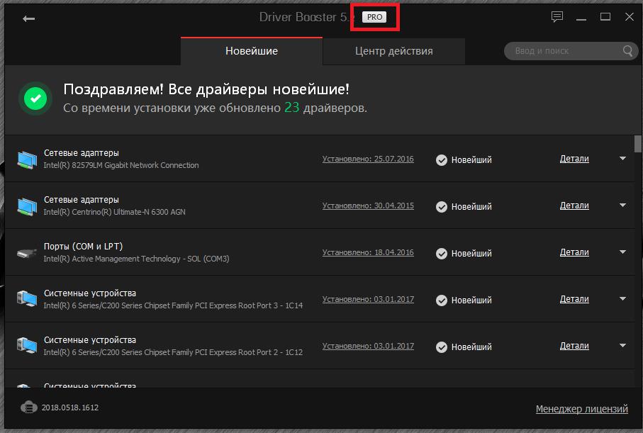Click the database version icon in footer
This screenshot has width=643, height=433.
tap(28, 407)
